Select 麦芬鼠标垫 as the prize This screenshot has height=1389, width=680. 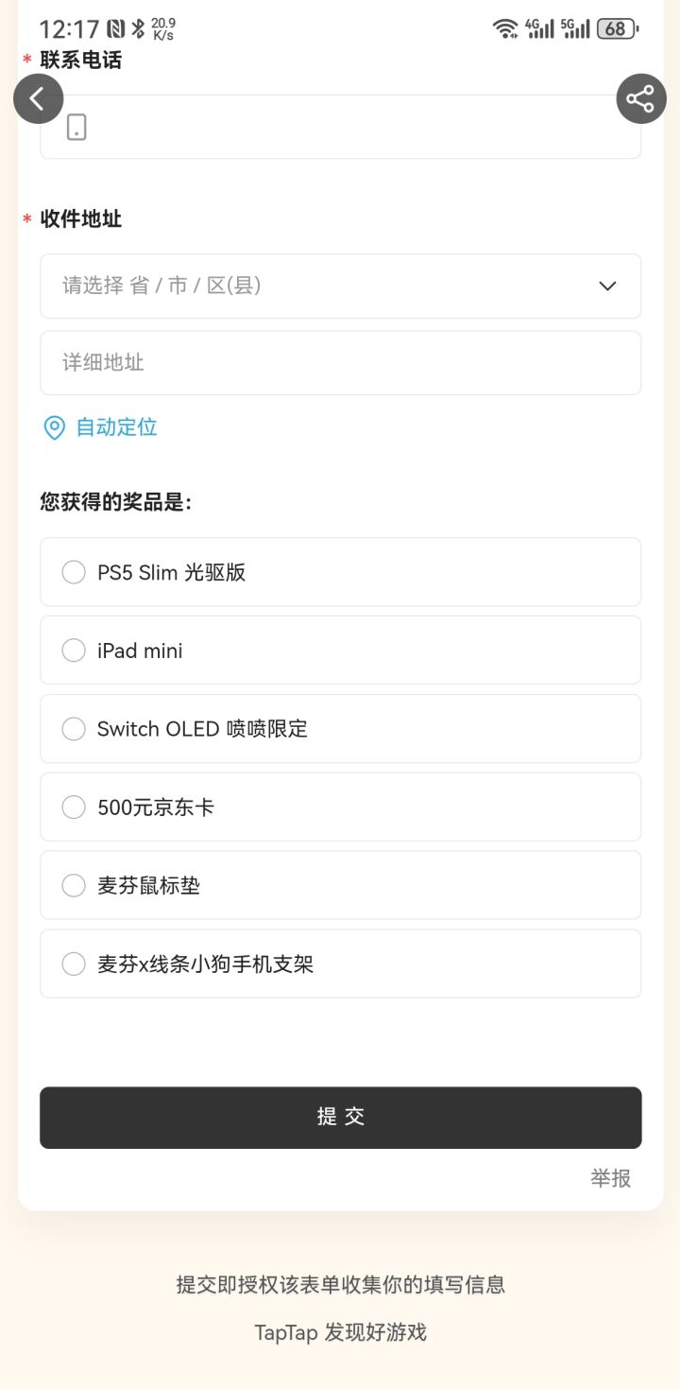[74, 886]
